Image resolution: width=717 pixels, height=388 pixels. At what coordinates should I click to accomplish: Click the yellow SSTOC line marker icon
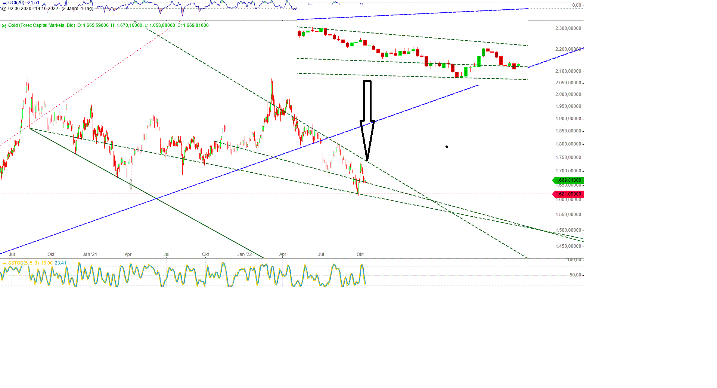pos(4,263)
